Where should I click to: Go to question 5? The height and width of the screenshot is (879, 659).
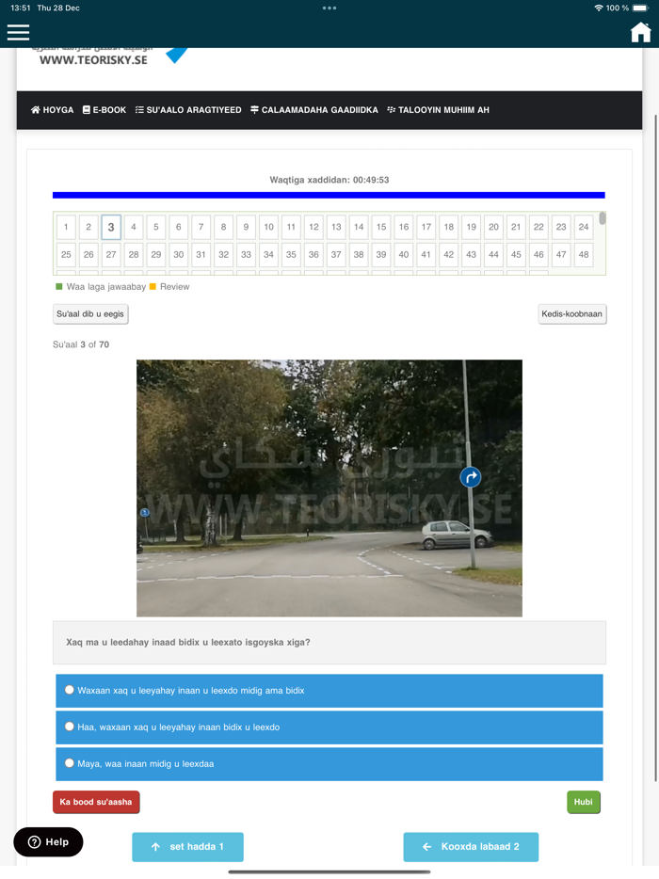[x=156, y=227]
